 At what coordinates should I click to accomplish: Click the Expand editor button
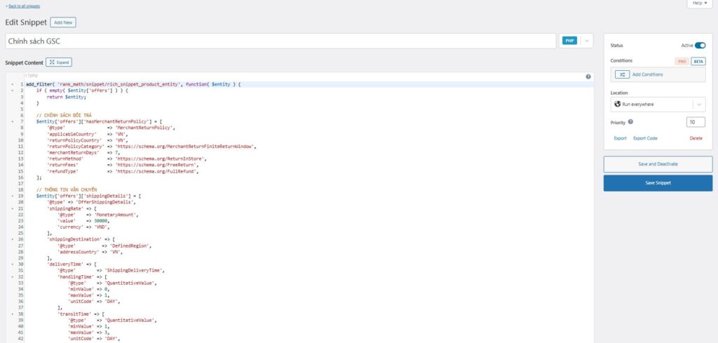tap(59, 62)
